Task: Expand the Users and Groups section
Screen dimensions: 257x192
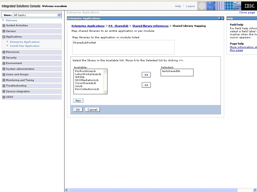Action: point(4,74)
